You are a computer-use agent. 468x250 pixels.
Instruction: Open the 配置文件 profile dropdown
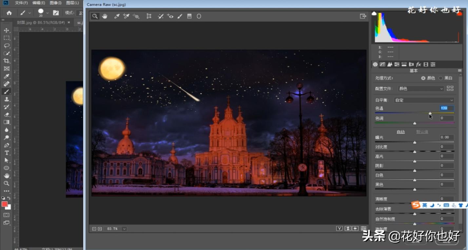[x=421, y=89]
